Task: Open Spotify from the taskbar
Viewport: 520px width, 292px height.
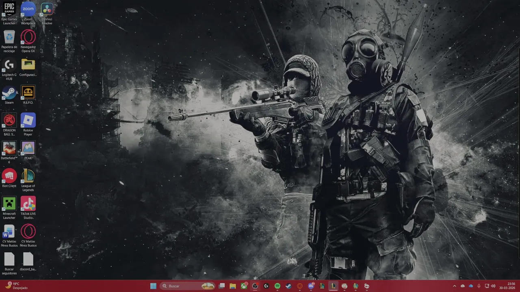Action: (277, 286)
